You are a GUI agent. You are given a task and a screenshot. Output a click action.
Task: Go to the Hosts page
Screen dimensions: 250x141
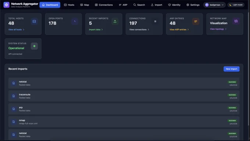(x=69, y=5)
